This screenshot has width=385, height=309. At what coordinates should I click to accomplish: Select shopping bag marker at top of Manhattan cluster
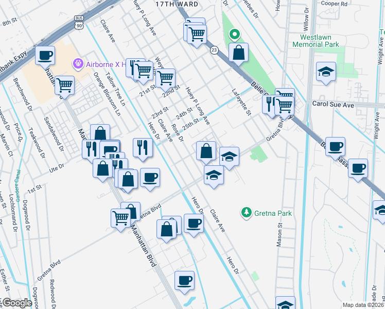click(x=100, y=133)
